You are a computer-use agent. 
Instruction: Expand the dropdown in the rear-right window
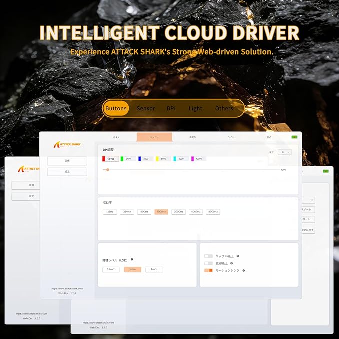[x=309, y=200]
